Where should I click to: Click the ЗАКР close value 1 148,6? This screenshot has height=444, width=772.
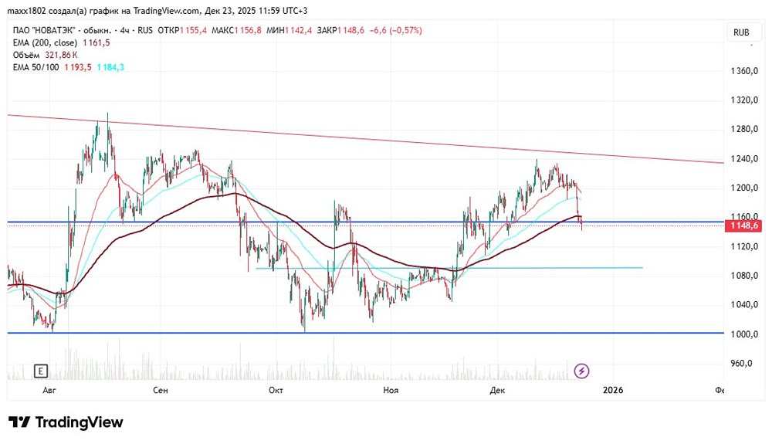coord(350,31)
